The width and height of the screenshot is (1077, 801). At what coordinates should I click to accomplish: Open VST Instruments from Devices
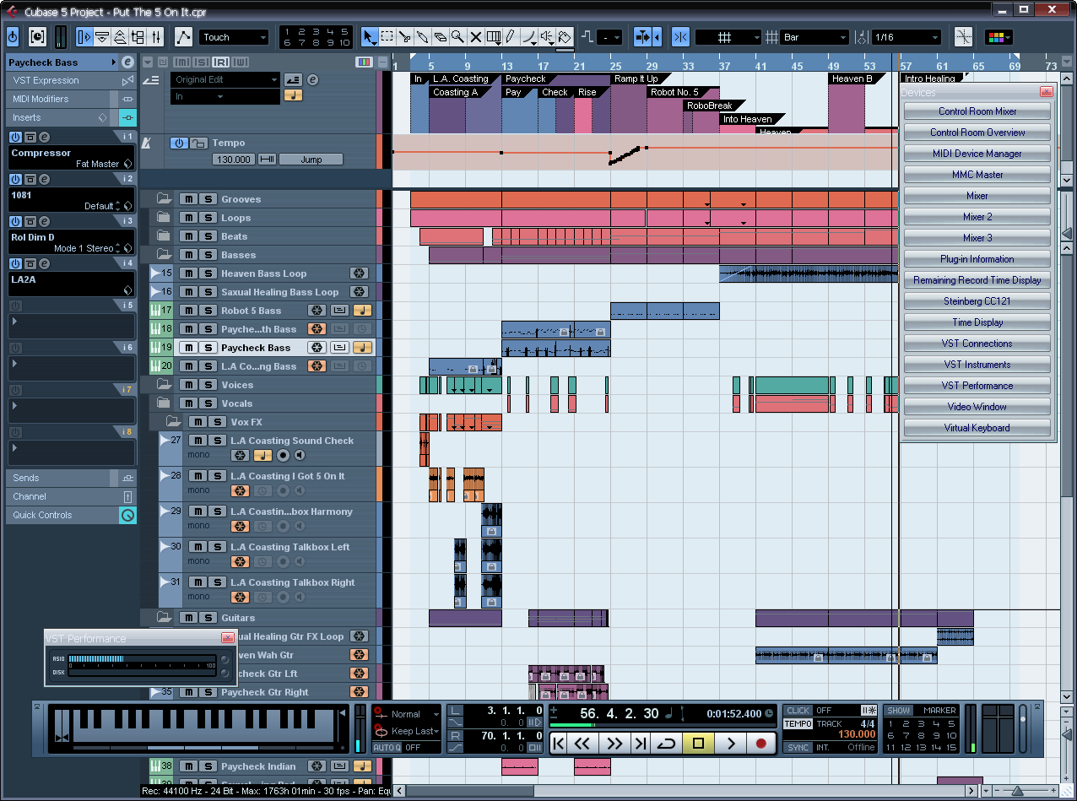coord(977,365)
